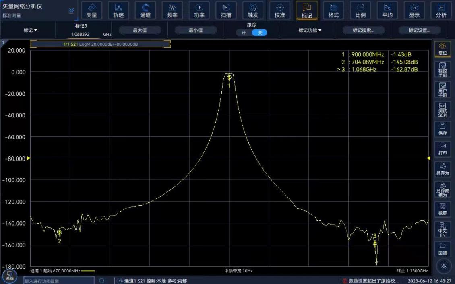Click the 打印 print icon
Viewport: 455px width, 284px height.
tap(443, 148)
